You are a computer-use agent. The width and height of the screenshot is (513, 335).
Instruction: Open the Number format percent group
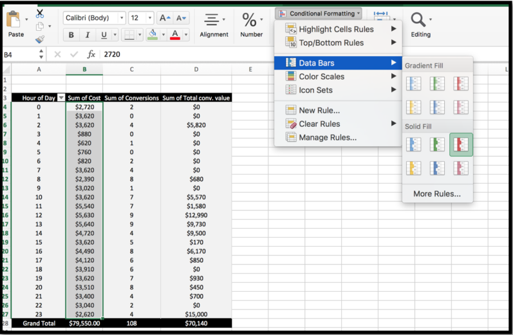(252, 25)
